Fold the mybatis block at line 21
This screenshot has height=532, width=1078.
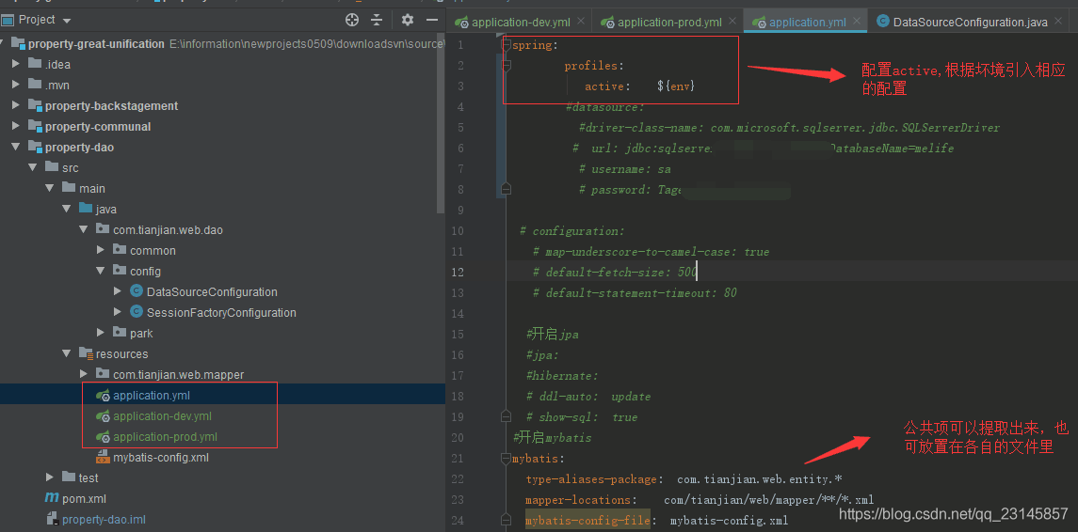(x=507, y=459)
